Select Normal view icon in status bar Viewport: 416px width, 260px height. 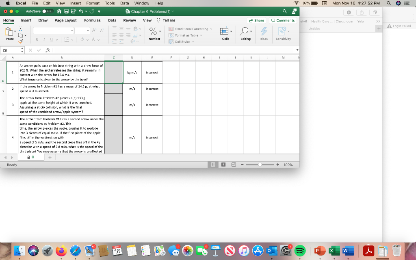(213, 165)
